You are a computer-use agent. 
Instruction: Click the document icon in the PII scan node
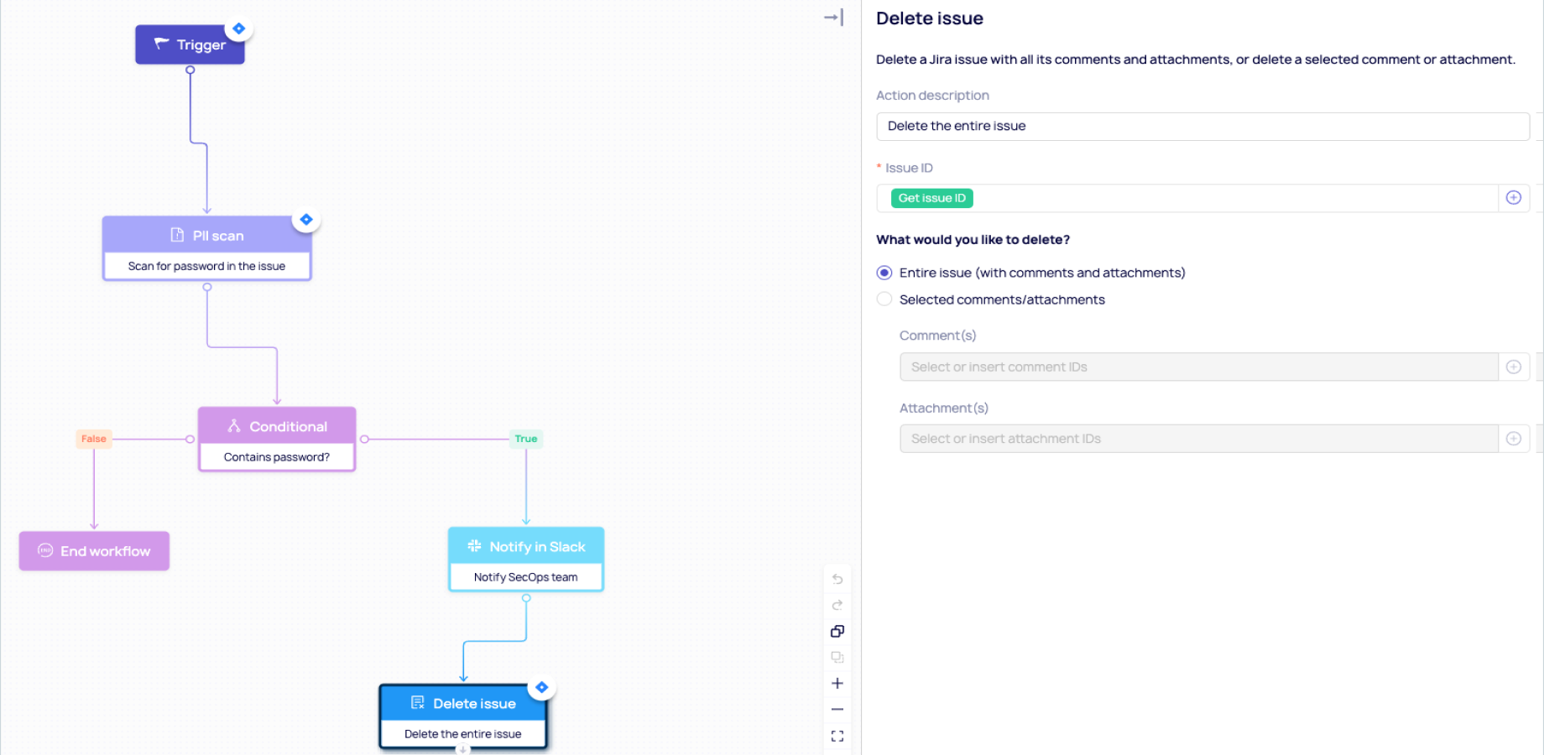[177, 235]
